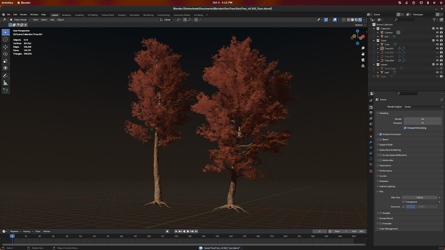The image size is (445, 250).
Task: Expand Tree.004 in the outliner
Action: 378,61
